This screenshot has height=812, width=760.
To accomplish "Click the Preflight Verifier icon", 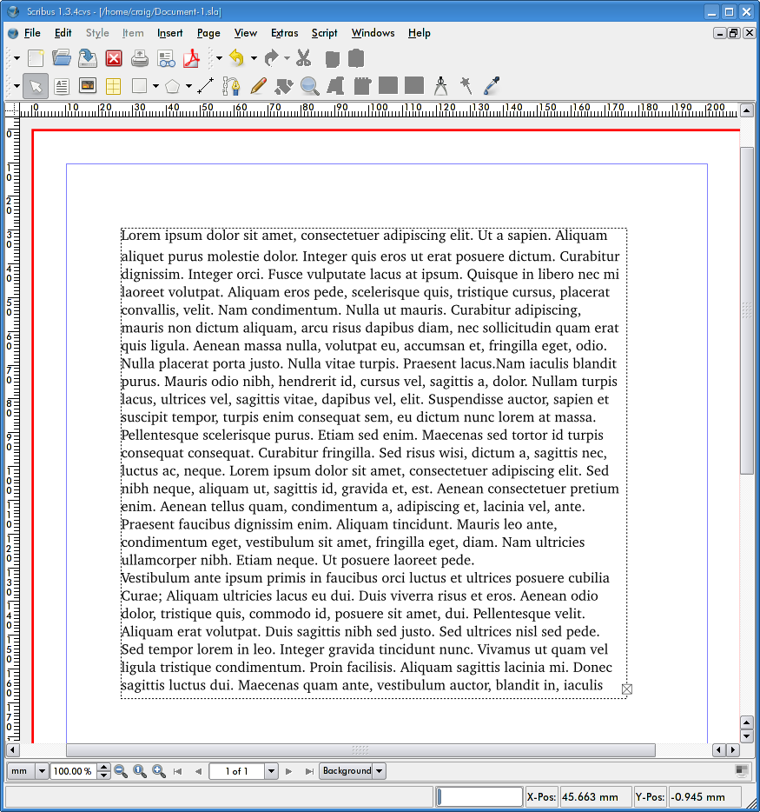I will coord(166,59).
